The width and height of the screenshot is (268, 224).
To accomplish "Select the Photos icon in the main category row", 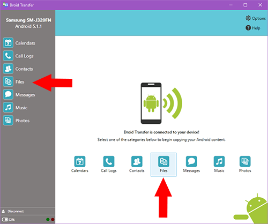I will [245, 161].
